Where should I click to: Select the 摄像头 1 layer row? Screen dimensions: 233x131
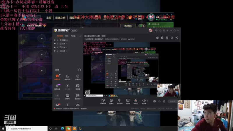[x=68, y=40]
